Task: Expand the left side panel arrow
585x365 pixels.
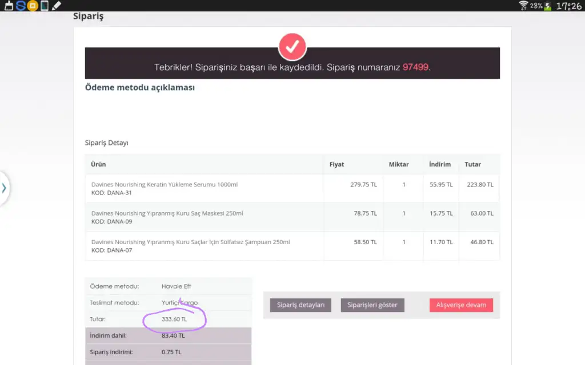Action: pyautogui.click(x=4, y=188)
